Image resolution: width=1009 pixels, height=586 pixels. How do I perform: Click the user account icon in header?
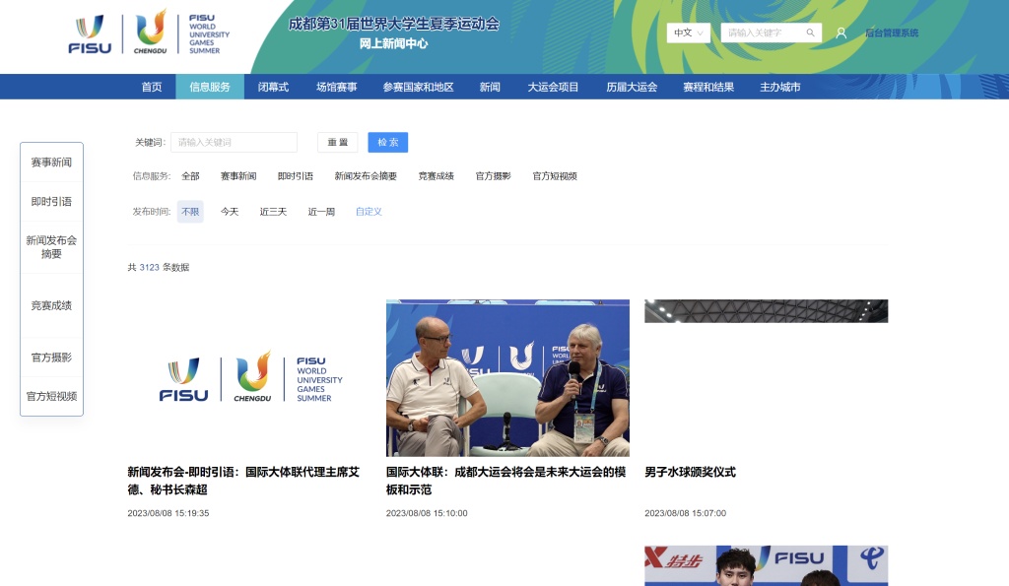tap(841, 33)
